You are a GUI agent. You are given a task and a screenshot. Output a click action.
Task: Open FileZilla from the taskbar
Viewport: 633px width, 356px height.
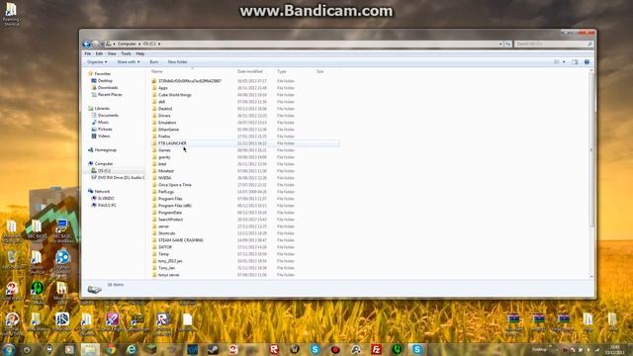(376, 349)
